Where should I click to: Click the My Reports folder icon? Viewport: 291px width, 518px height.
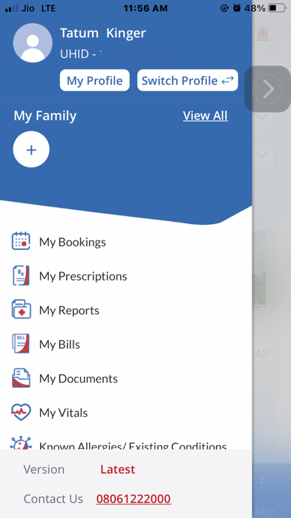(21, 309)
